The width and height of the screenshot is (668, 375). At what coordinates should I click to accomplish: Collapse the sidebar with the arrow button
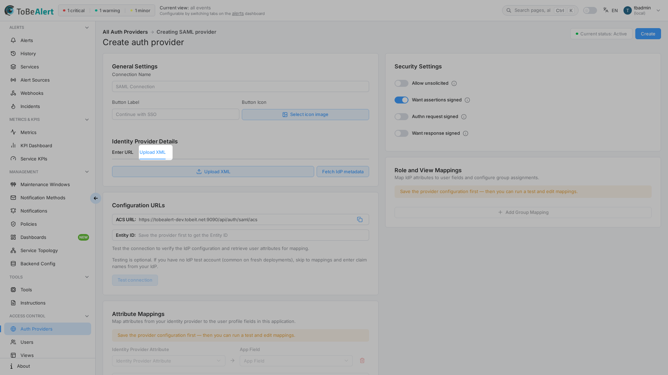pos(96,198)
